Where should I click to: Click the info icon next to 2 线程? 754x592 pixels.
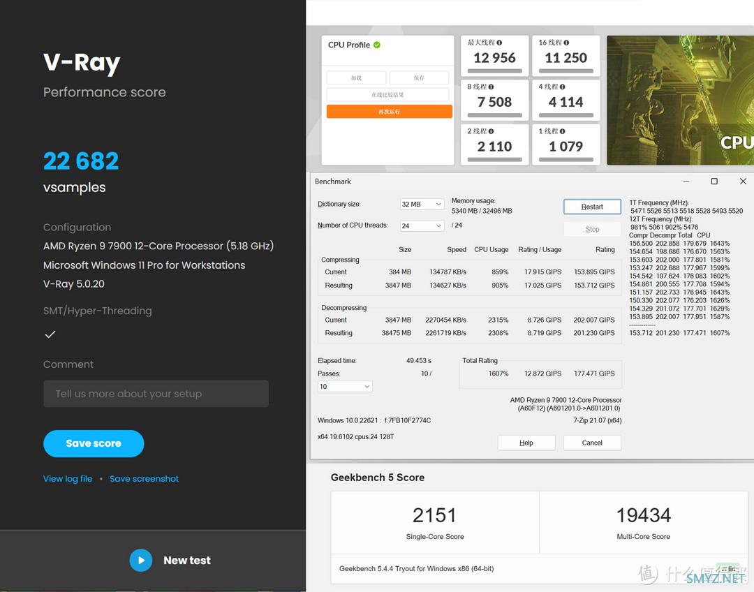pyautogui.click(x=491, y=131)
